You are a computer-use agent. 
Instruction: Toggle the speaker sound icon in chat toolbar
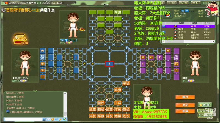tap(57, 119)
